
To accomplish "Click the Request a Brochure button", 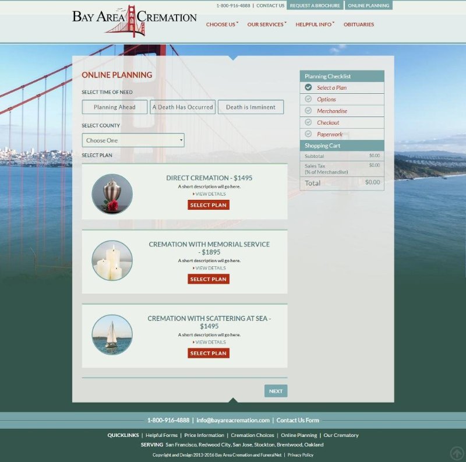I will tap(315, 5).
